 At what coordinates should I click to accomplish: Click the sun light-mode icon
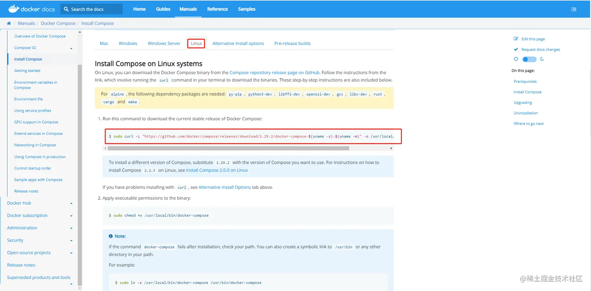click(516, 59)
